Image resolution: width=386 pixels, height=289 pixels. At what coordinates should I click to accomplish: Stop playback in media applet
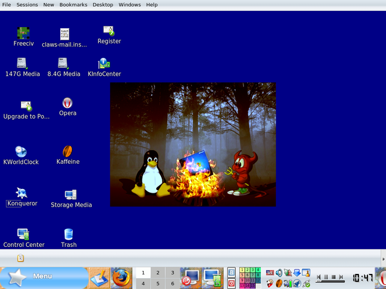334,277
